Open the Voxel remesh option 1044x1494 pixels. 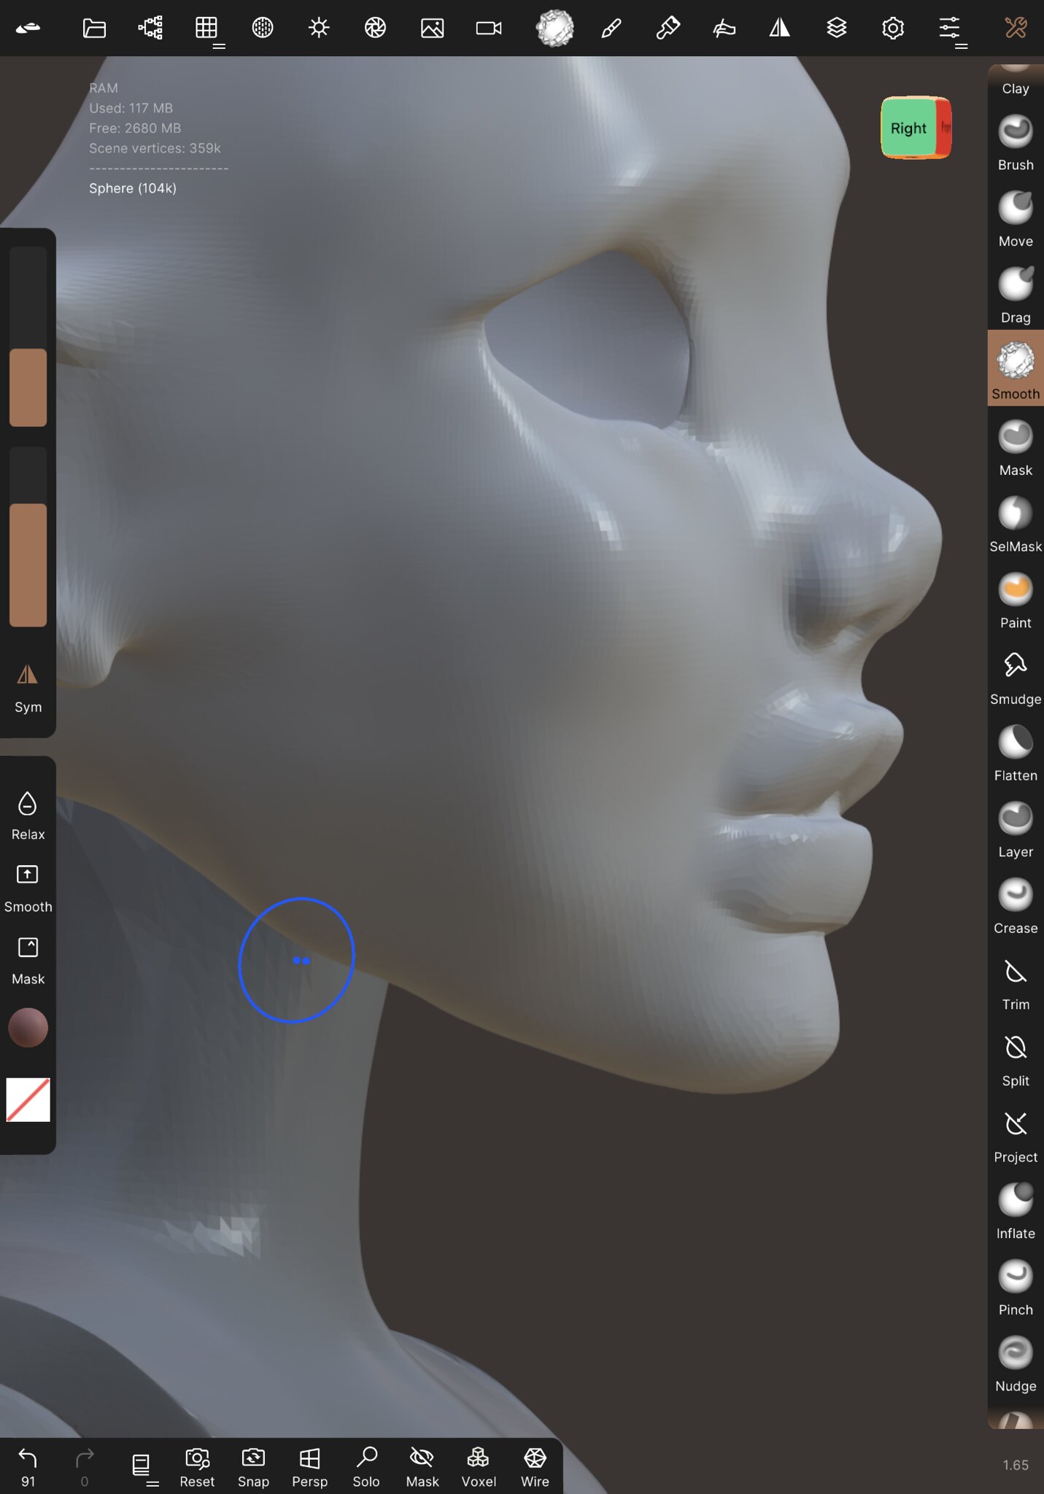(x=479, y=1467)
